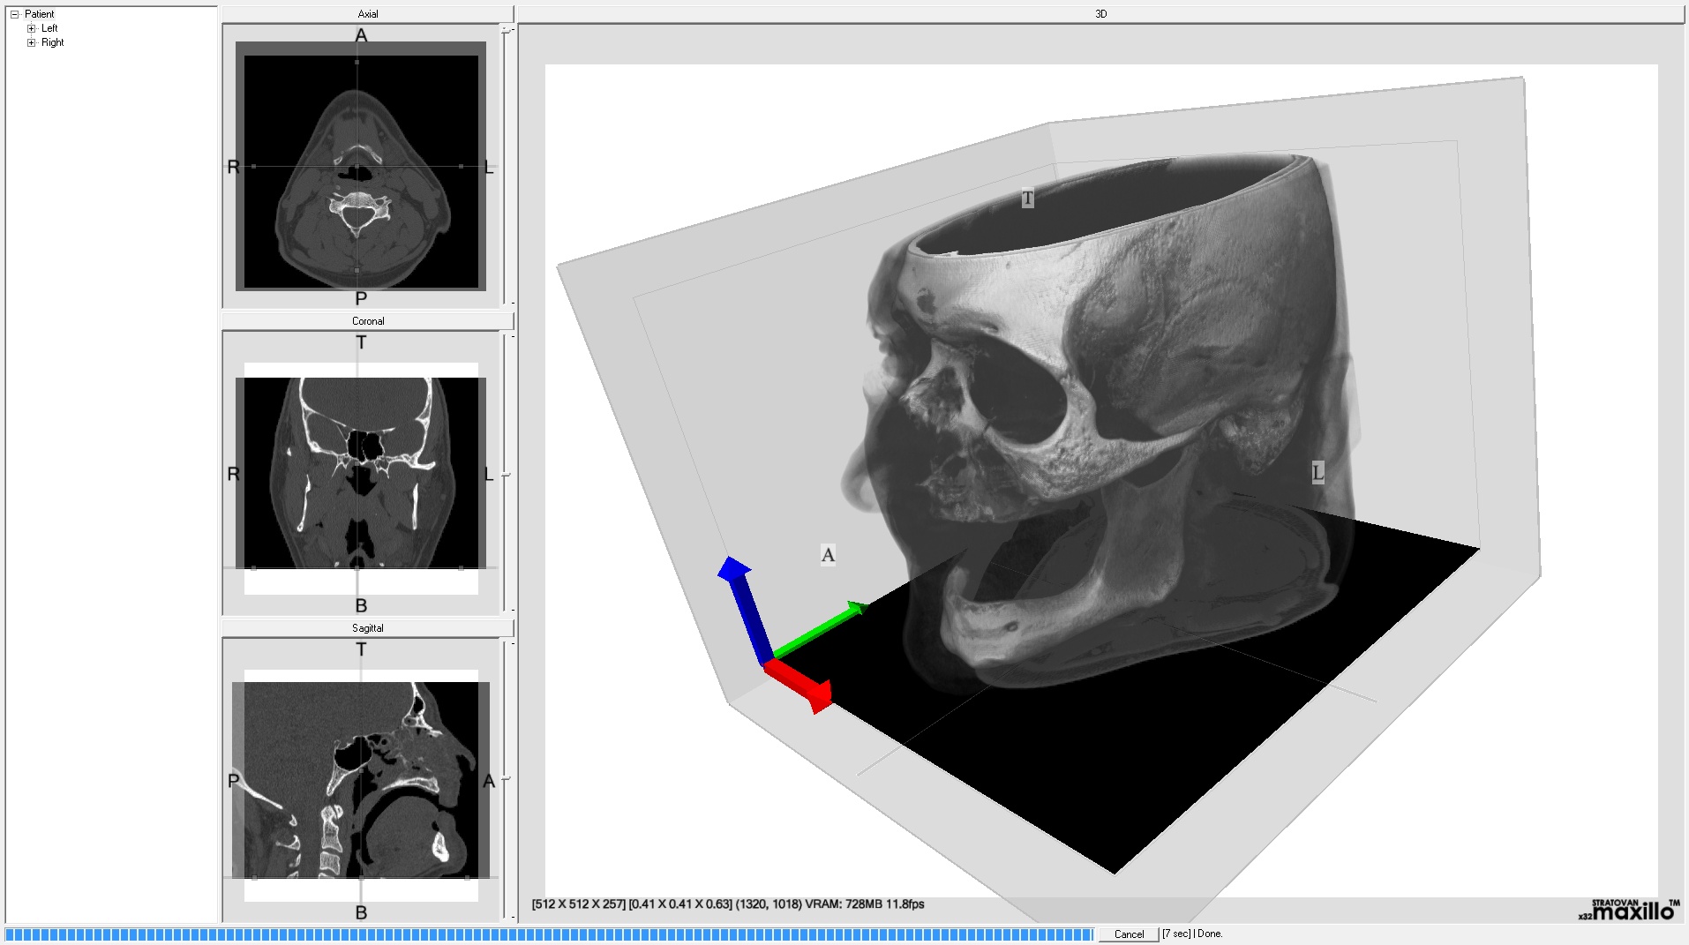Viewport: 1689px width, 945px height.
Task: Select the Patient item in the tree
Action: click(x=40, y=14)
